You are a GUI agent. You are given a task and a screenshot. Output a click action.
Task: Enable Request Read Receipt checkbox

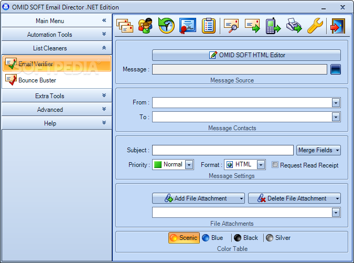coord(275,165)
